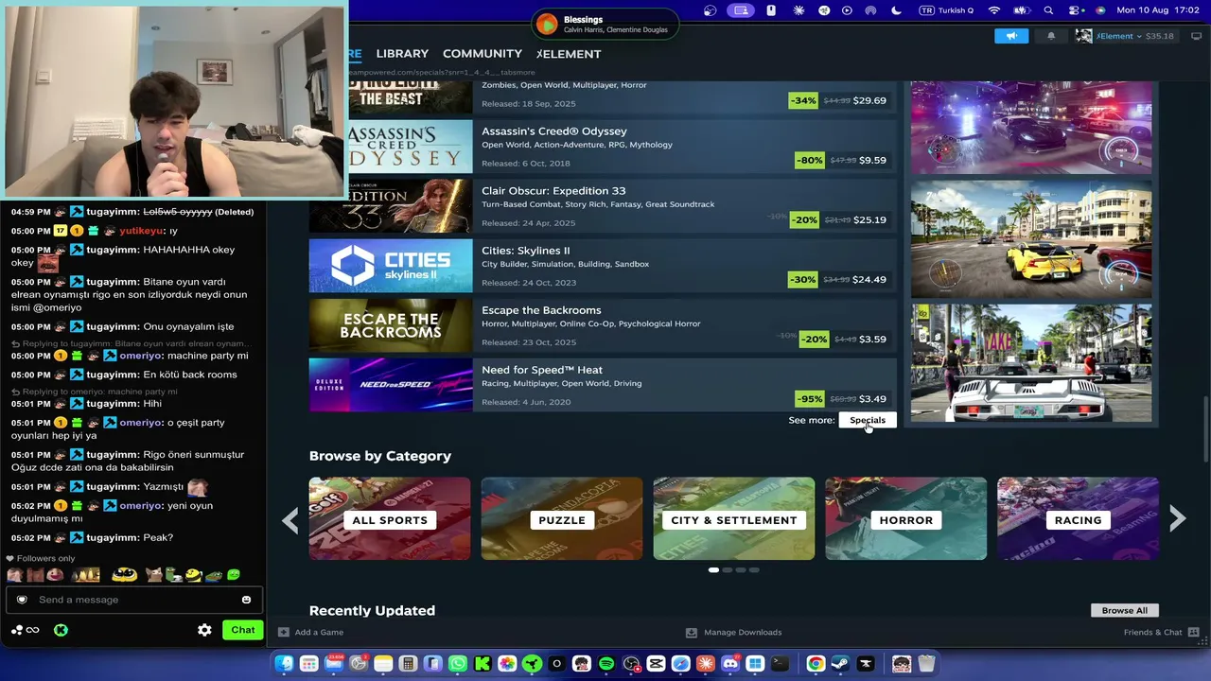
Task: Open chat settings gear
Action: tap(204, 630)
